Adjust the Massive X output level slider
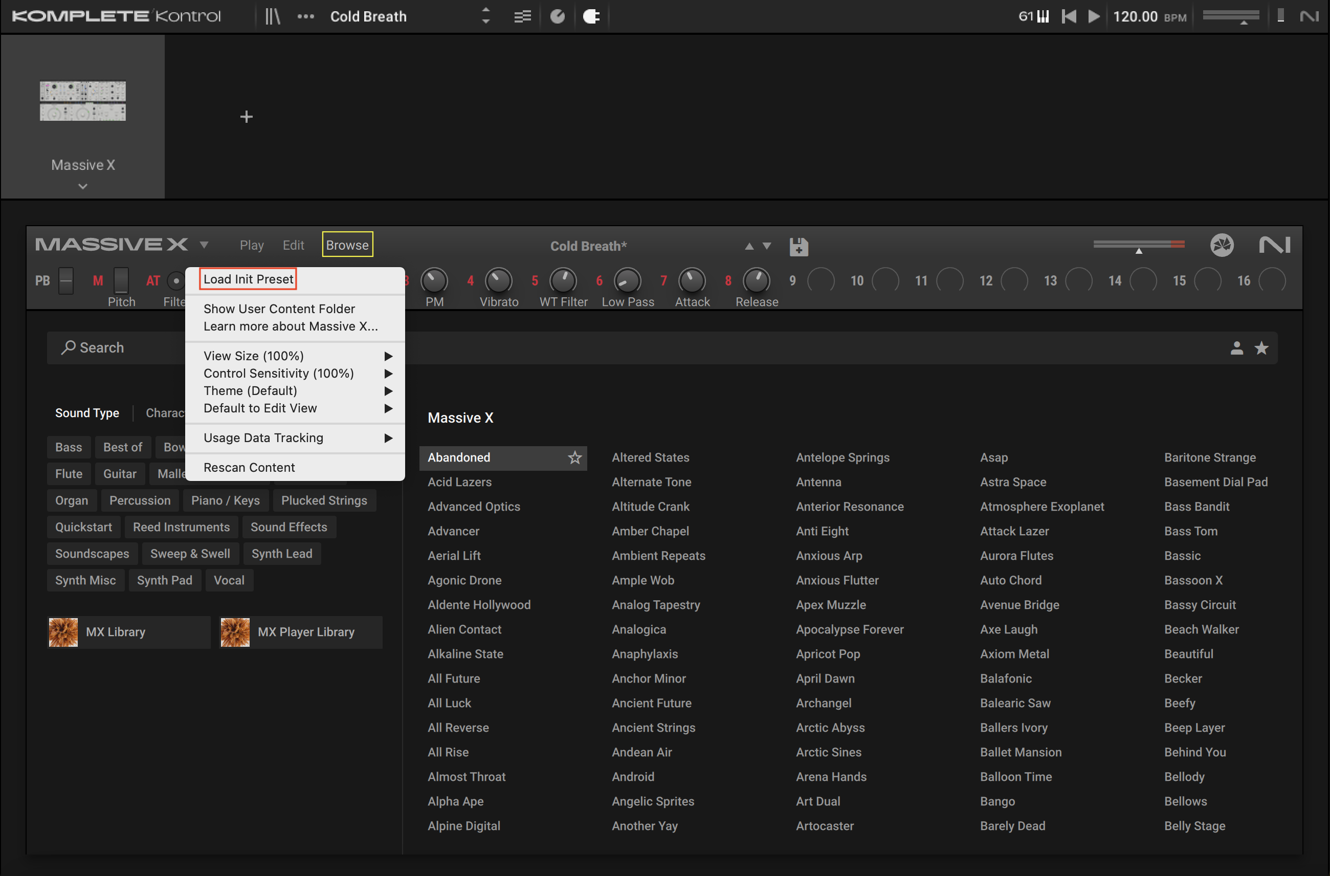1330x876 pixels. [1139, 246]
